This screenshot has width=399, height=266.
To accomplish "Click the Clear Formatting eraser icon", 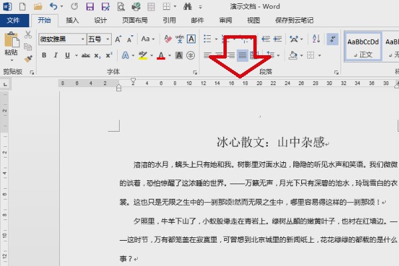I will 168,39.
